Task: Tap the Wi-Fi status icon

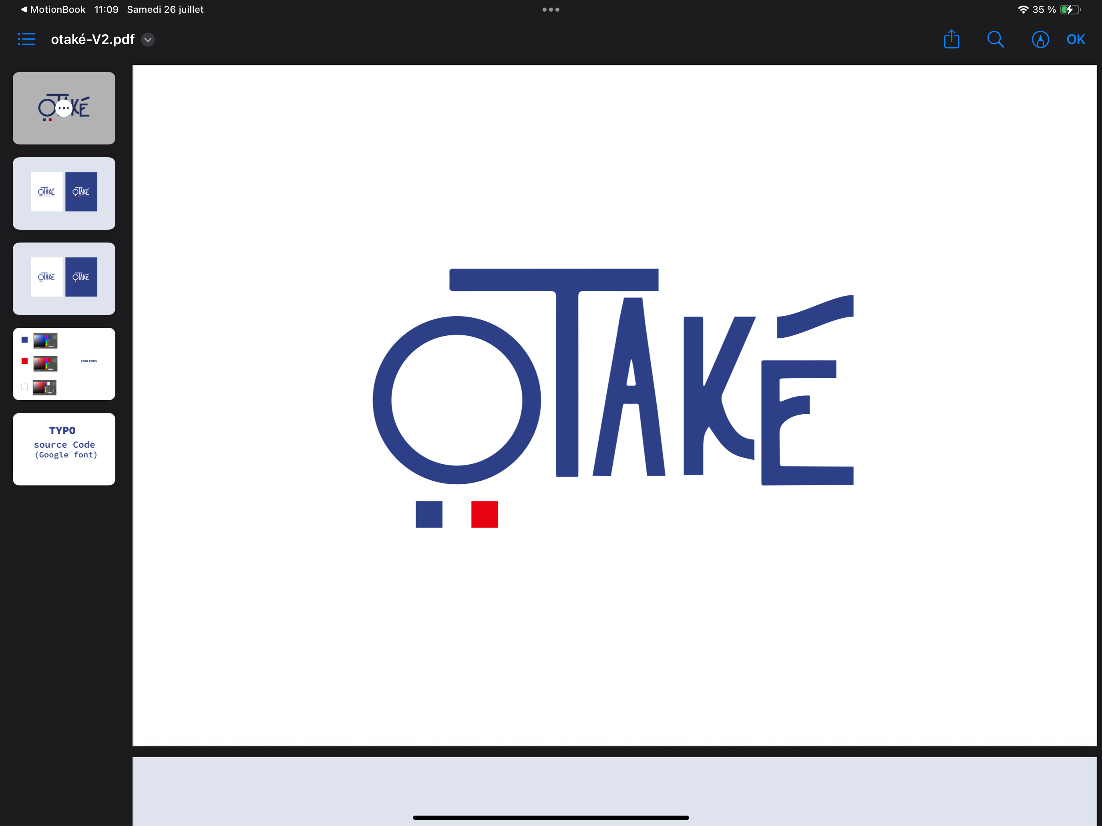Action: coord(1023,10)
